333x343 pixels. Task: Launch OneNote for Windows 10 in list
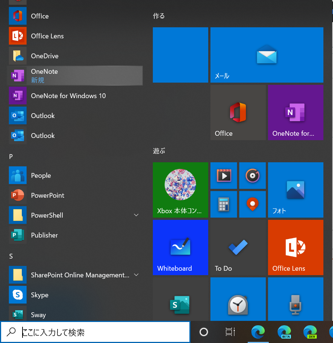coord(75,96)
